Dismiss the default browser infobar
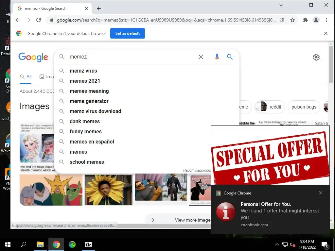 [x=326, y=33]
